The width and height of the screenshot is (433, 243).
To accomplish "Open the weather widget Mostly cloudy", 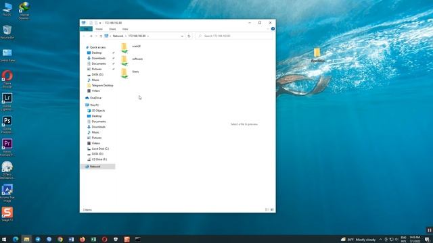I will [x=358, y=240].
